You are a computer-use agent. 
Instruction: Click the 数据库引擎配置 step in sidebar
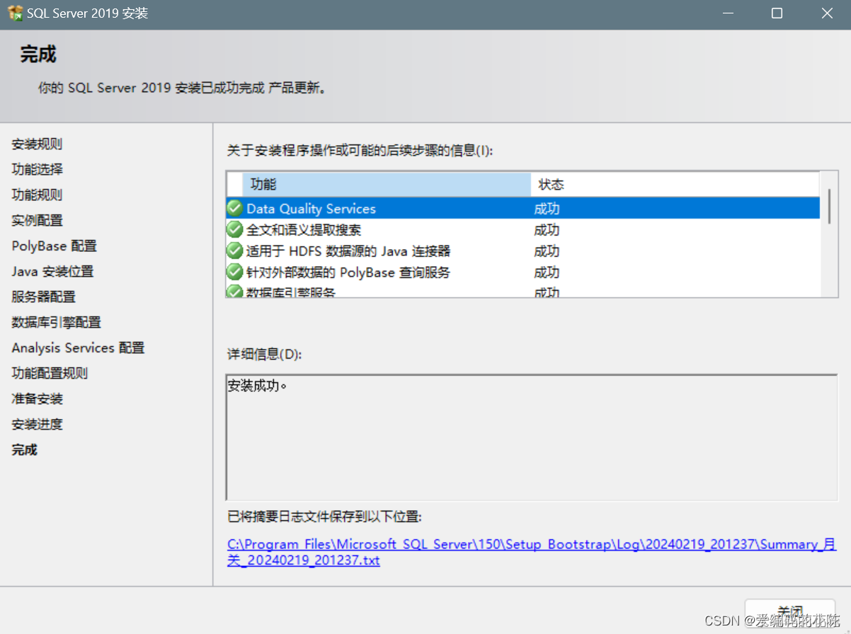click(x=57, y=322)
